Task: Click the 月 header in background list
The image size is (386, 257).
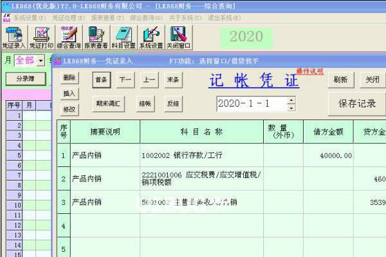Action: [x=30, y=105]
